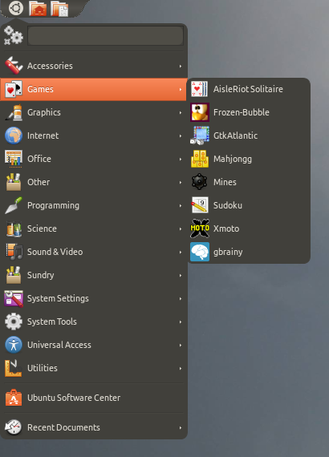The height and width of the screenshot is (457, 329).
Task: Launch Ubuntu Software Center from menu
Action: point(93,398)
